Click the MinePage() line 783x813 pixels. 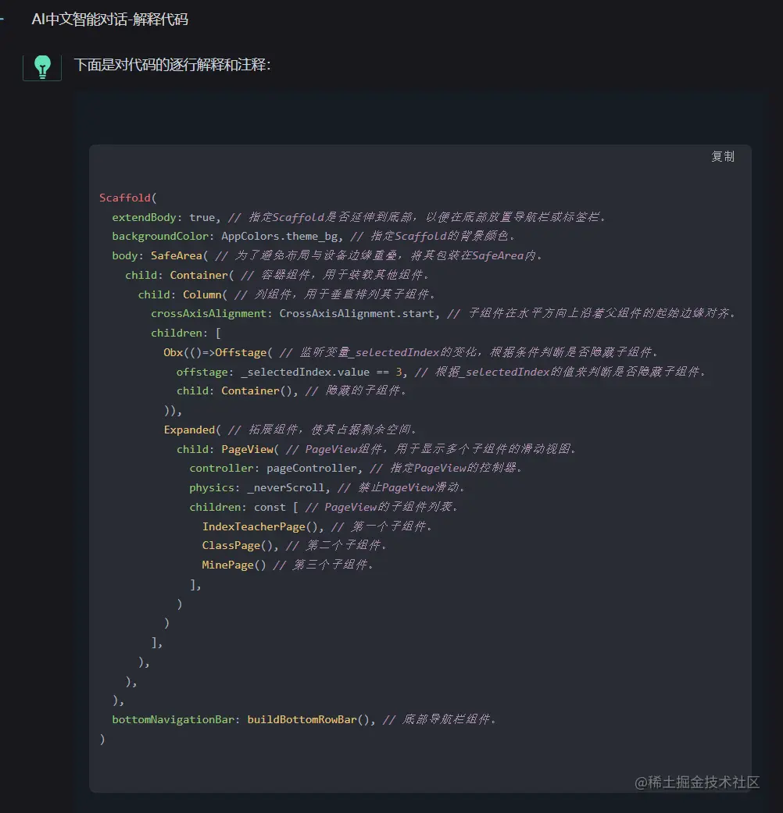point(288,565)
